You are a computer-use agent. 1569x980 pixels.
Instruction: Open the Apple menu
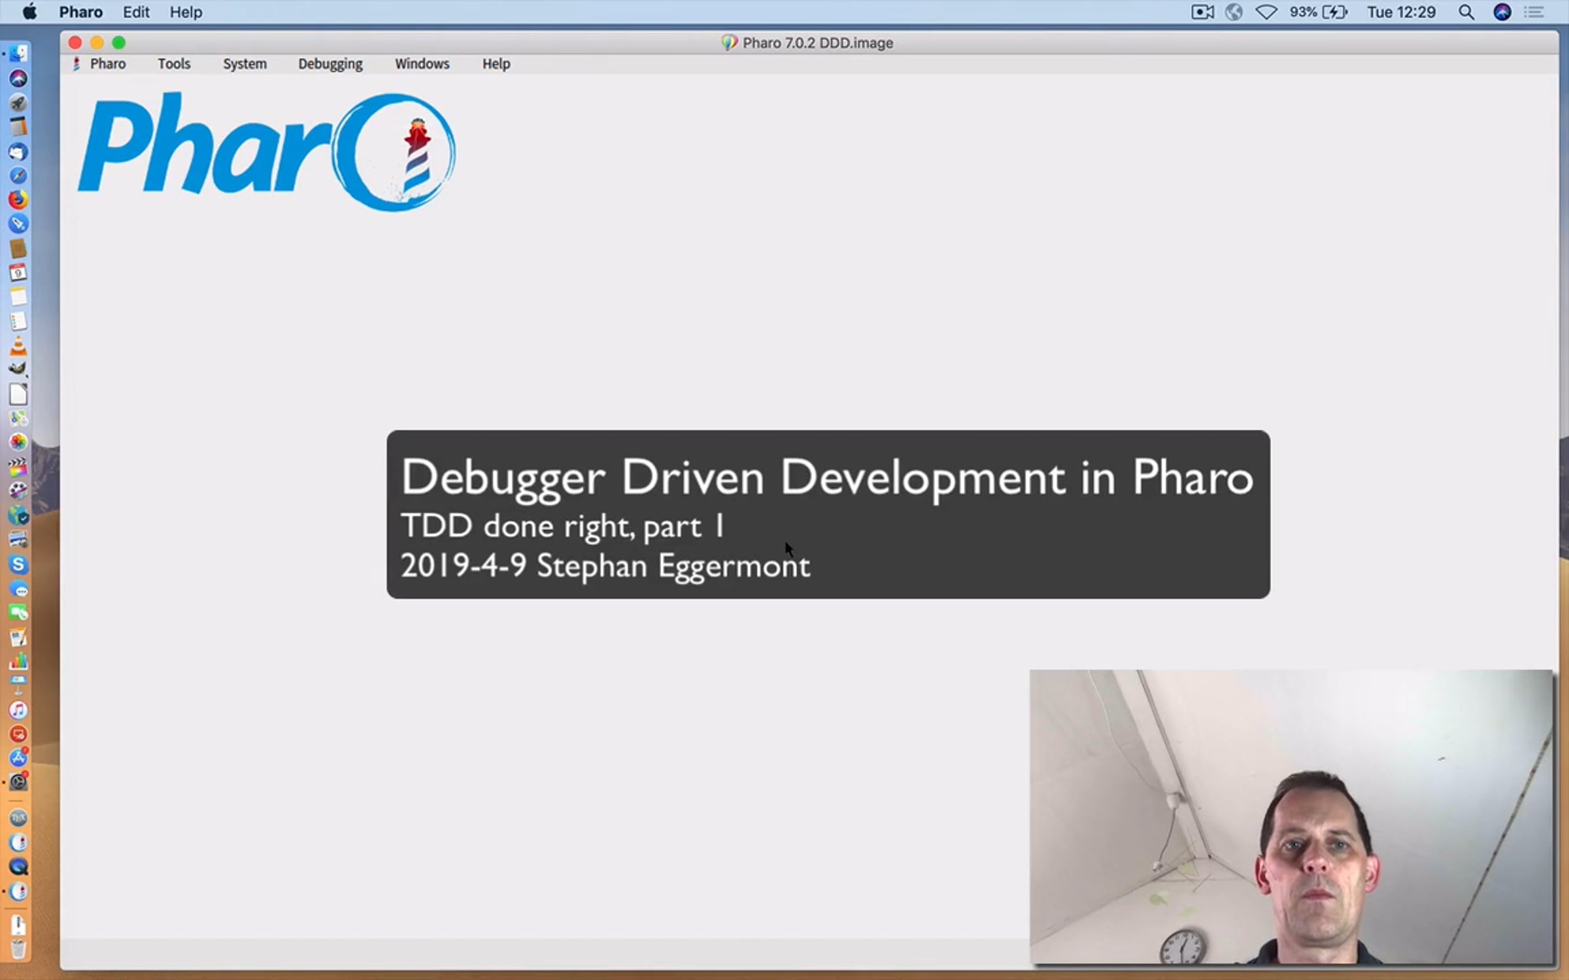click(x=29, y=12)
